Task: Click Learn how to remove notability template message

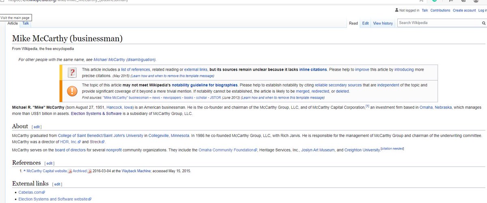Action: (283, 98)
